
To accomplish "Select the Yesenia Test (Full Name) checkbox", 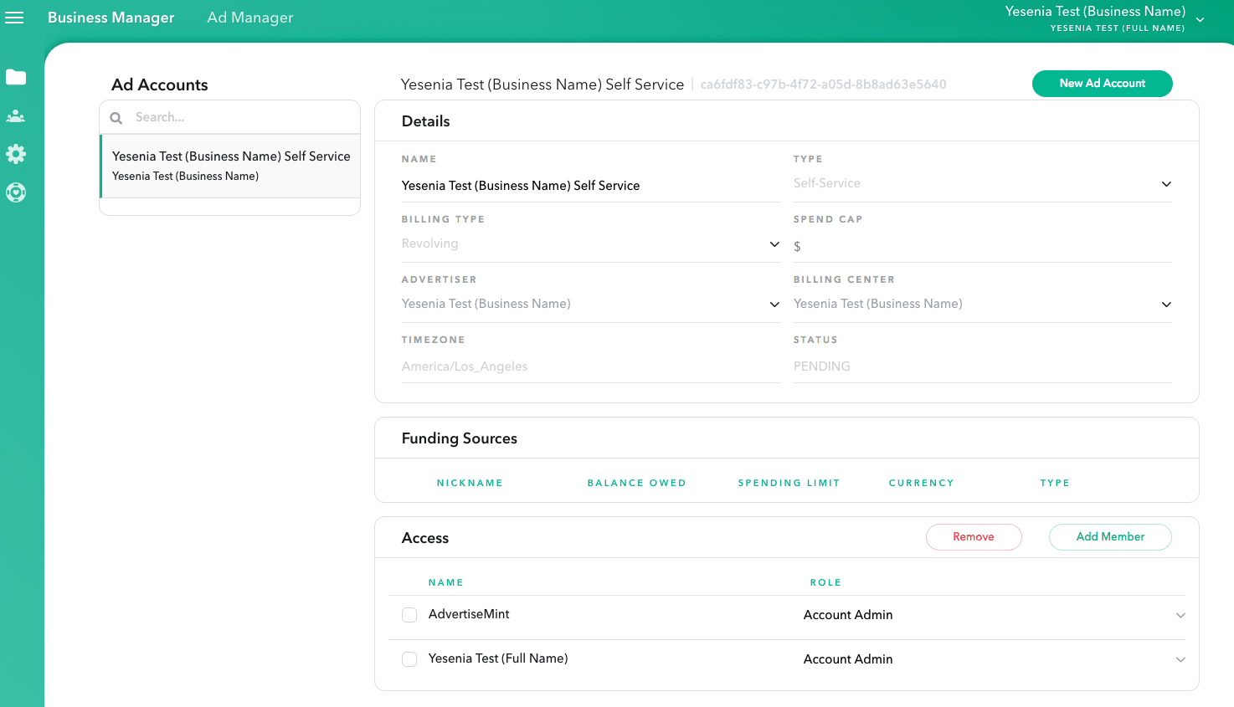I will [x=409, y=659].
